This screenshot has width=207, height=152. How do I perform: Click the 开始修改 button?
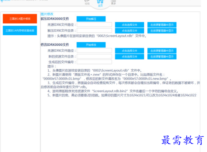(x=91, y=45)
